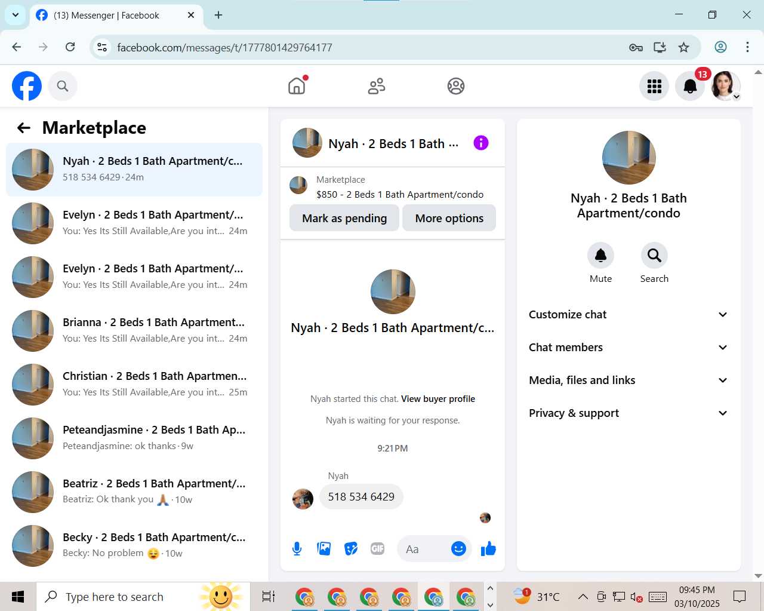Open notifications bell with 13 badge

pyautogui.click(x=690, y=86)
